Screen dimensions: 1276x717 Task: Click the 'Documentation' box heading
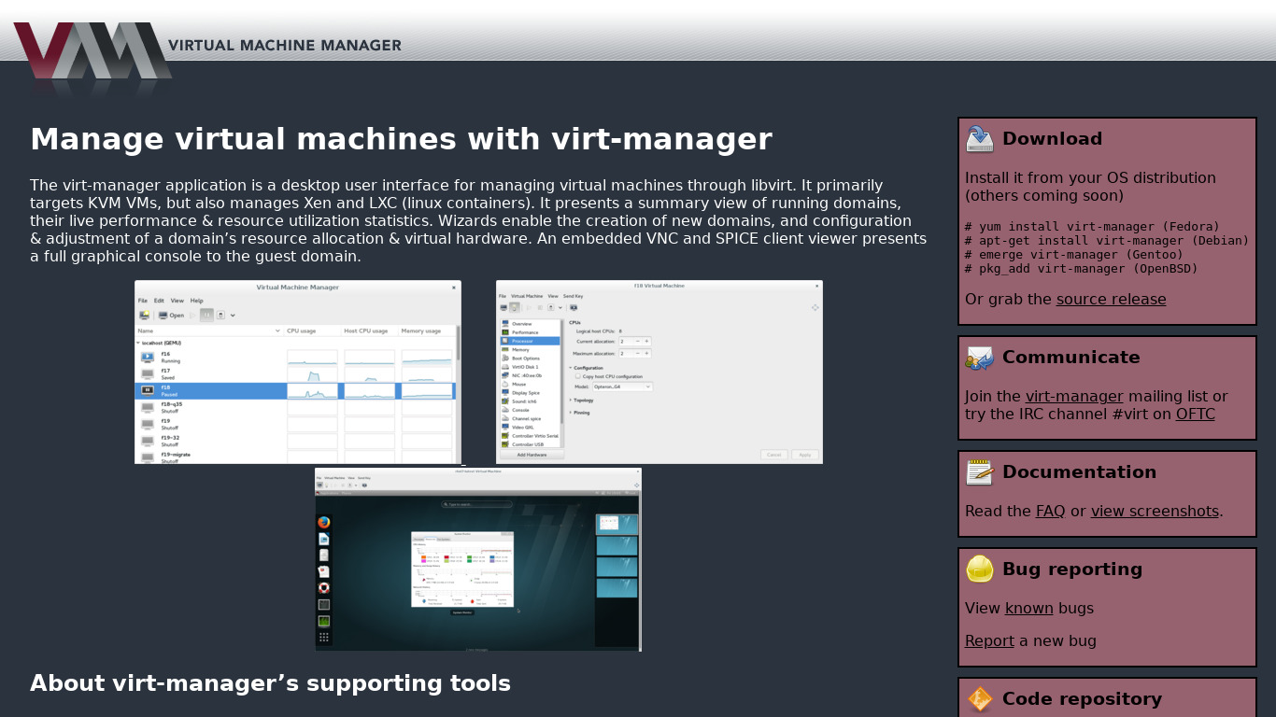[x=1079, y=472]
